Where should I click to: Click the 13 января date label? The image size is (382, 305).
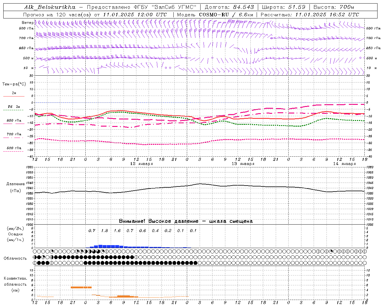pyautogui.click(x=243, y=164)
